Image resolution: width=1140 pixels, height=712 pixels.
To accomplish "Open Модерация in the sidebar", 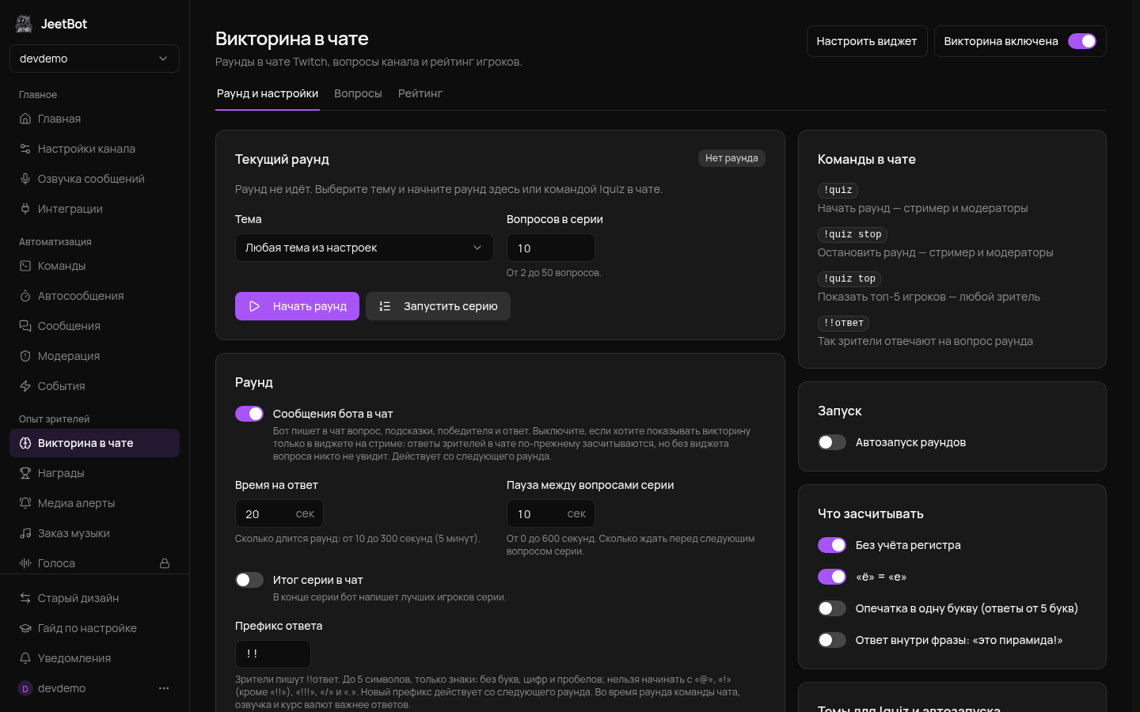I will pos(94,356).
